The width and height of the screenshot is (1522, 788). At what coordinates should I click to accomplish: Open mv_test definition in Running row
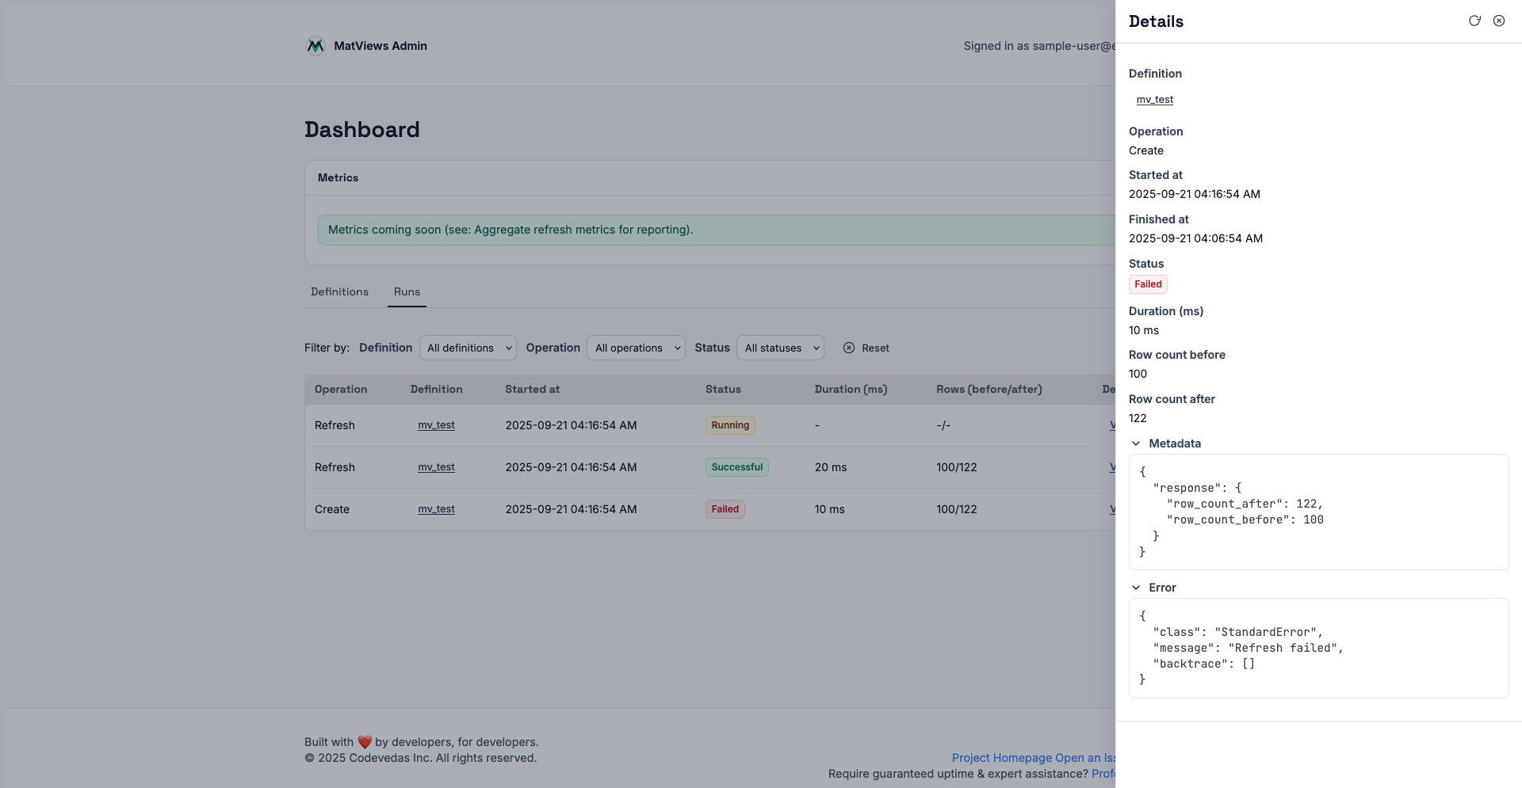[x=436, y=425]
